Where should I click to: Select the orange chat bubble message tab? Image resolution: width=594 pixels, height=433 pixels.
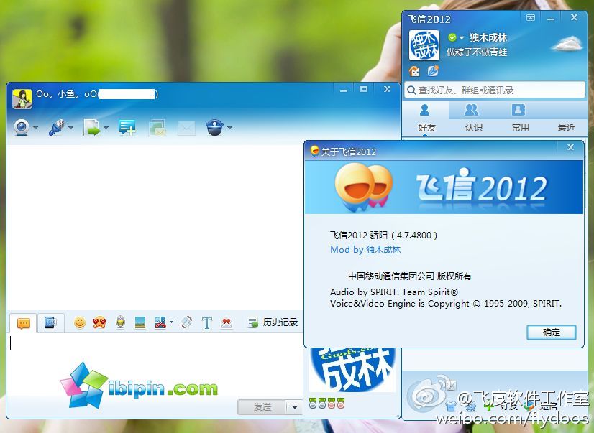pyautogui.click(x=23, y=323)
